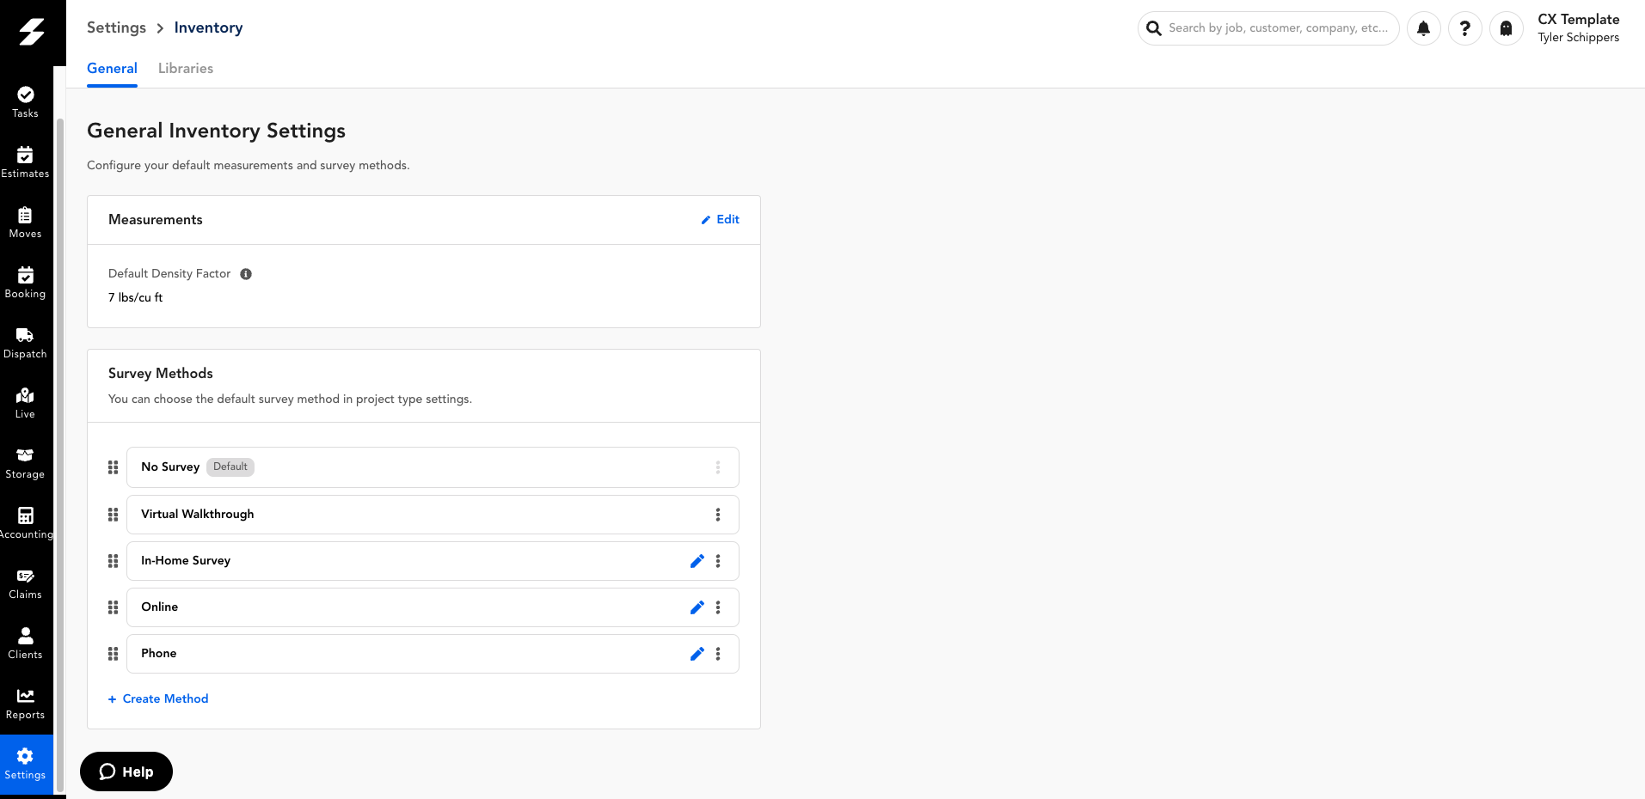Select the In-Home Survey row

click(x=433, y=561)
